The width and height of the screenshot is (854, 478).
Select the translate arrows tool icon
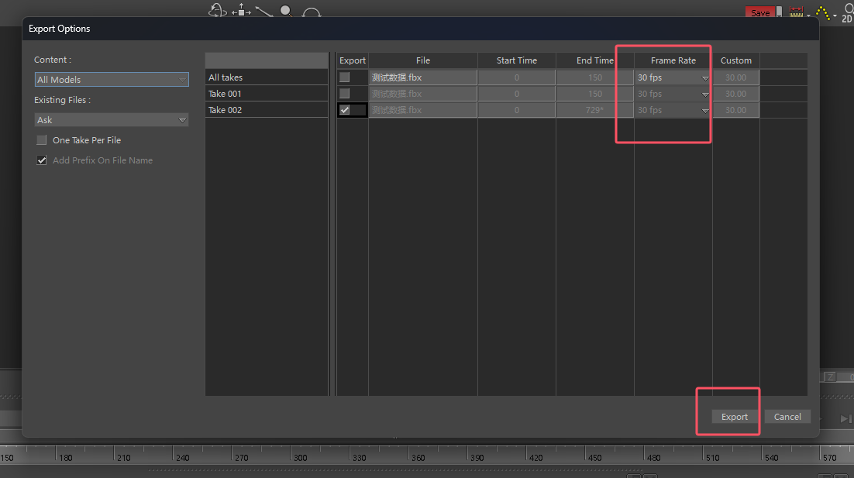coord(242,10)
